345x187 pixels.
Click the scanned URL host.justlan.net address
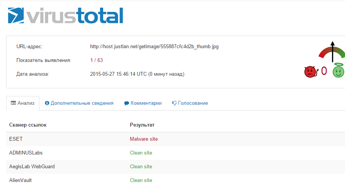click(x=154, y=47)
